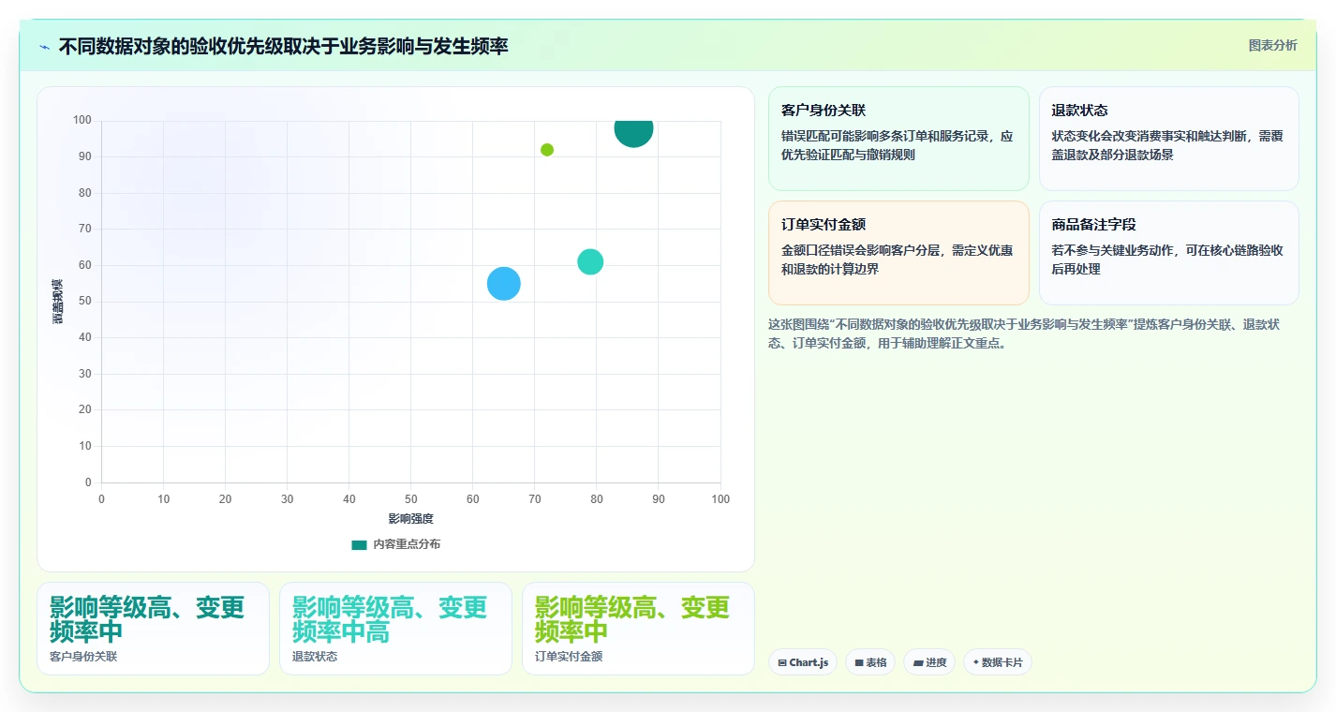Screen dimensions: 1336x712
Task: Click the stat card labeled 客户身份关联
Action: (153, 629)
